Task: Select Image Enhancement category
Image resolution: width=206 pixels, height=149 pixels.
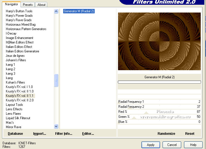Action: pos(19,38)
